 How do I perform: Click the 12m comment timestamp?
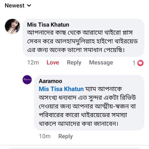[x=33, y=63]
